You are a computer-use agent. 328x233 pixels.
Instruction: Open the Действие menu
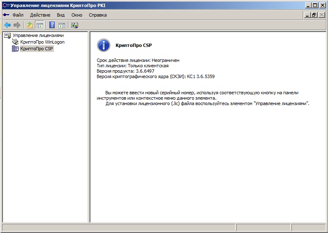click(40, 15)
